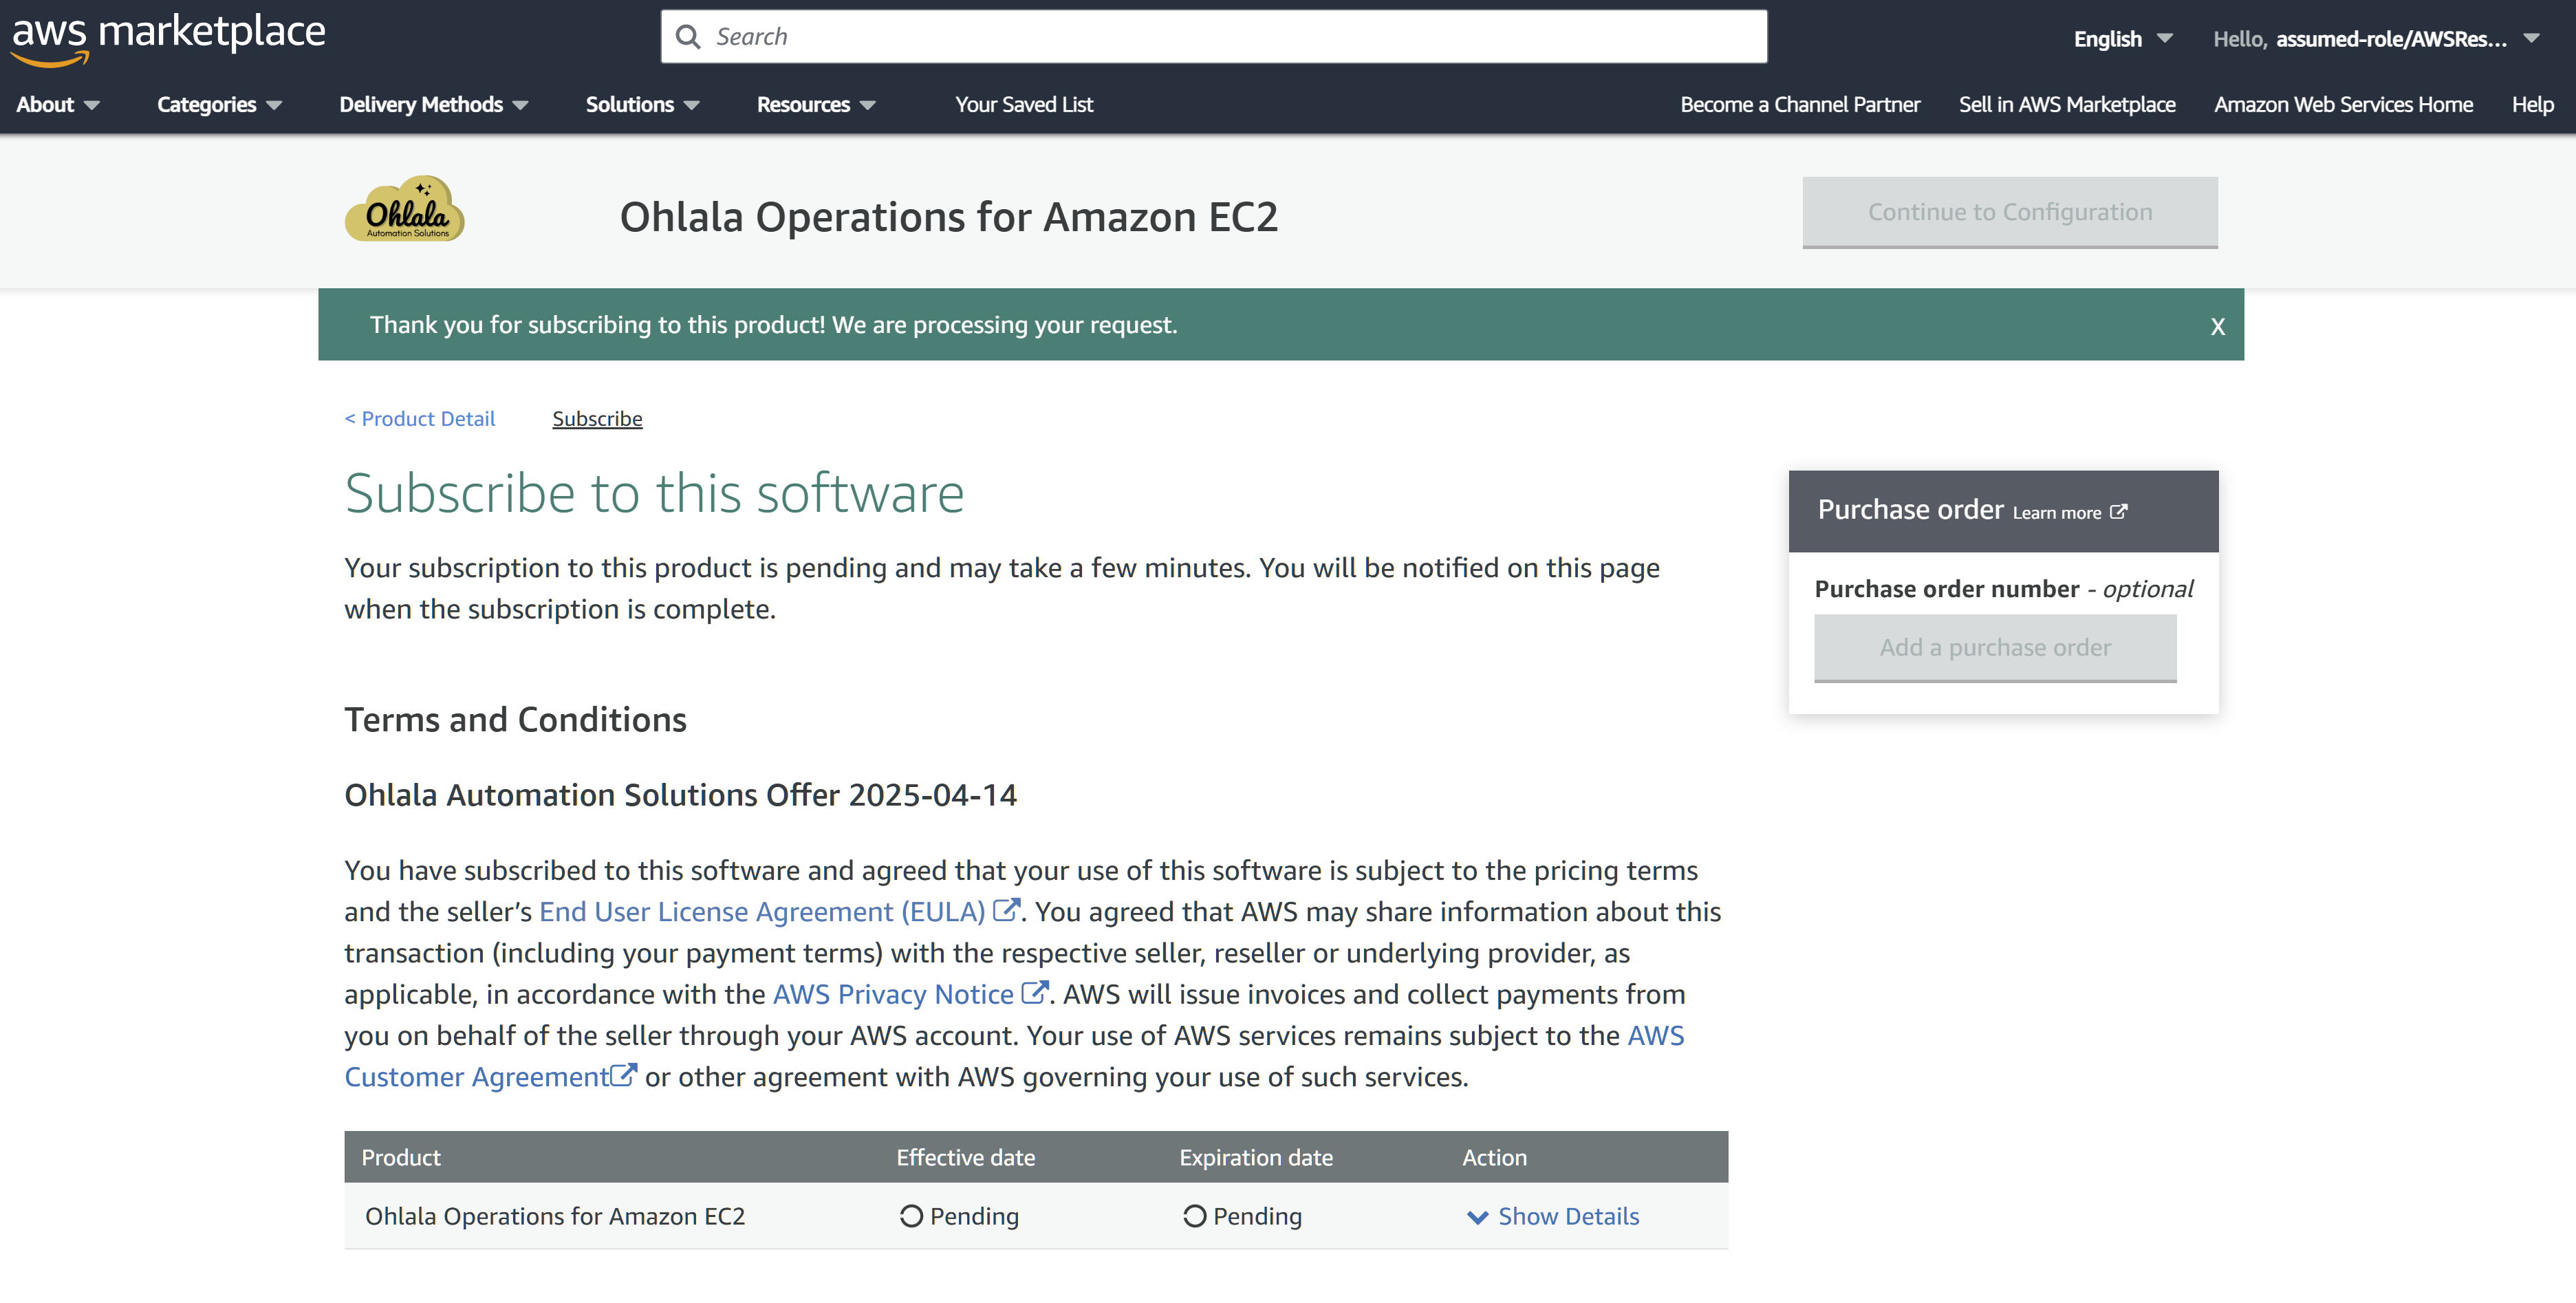Screen dimensions: 2576x1303
Task: Click Continue to Configuration button
Action: 2010,212
